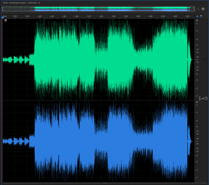The height and width of the screenshot is (185, 209).
Task: Click the marker pin icon beside snapping
Action: pyautogui.click(x=201, y=16)
